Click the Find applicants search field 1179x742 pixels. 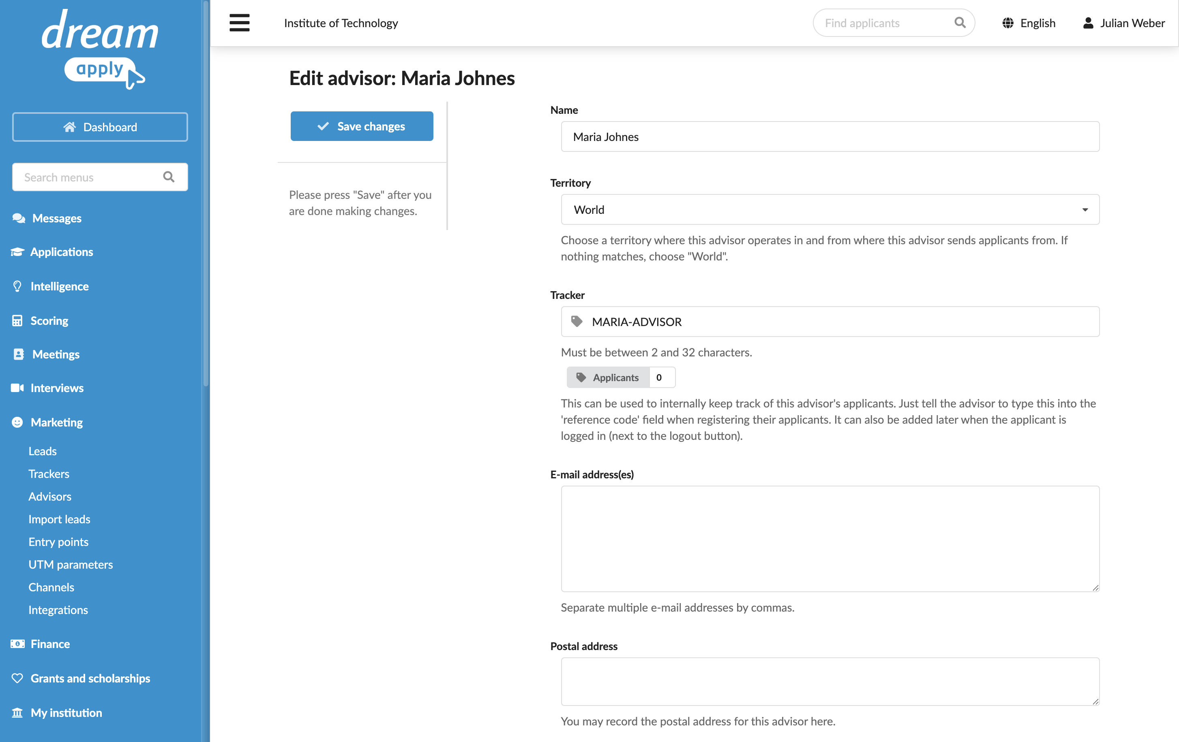894,23
